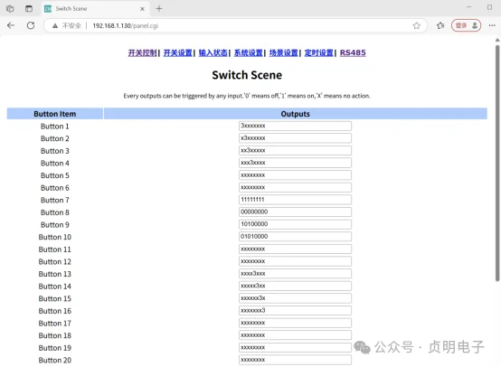The height and width of the screenshot is (367, 501).
Task: Click the Button 9 field containing 10100000
Action: click(295, 224)
